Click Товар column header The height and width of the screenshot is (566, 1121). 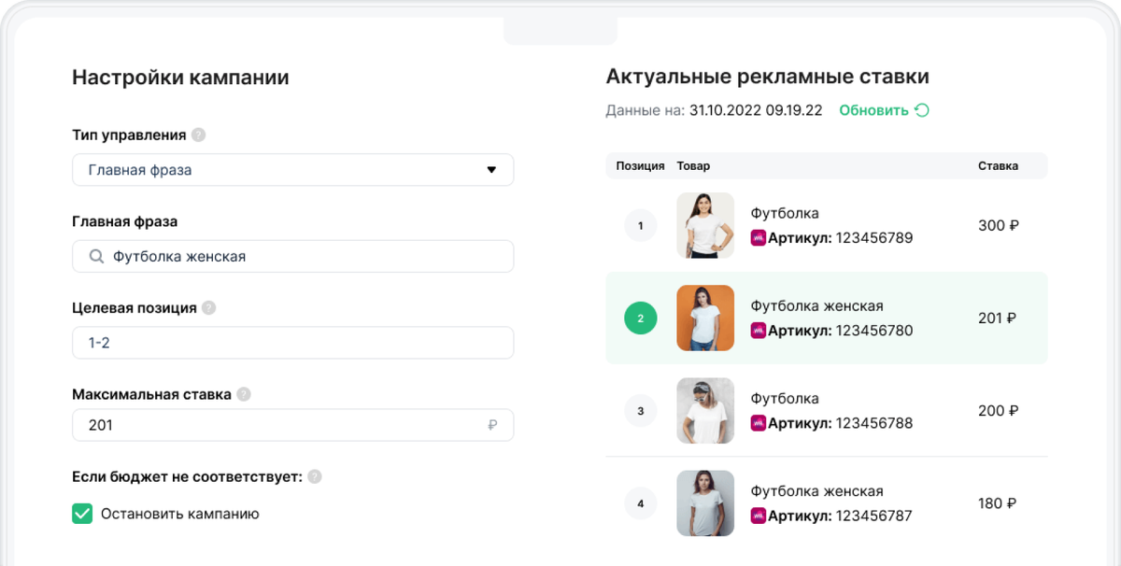[x=693, y=166]
